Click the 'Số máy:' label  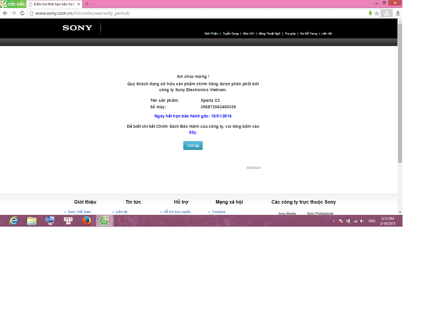[x=158, y=107]
